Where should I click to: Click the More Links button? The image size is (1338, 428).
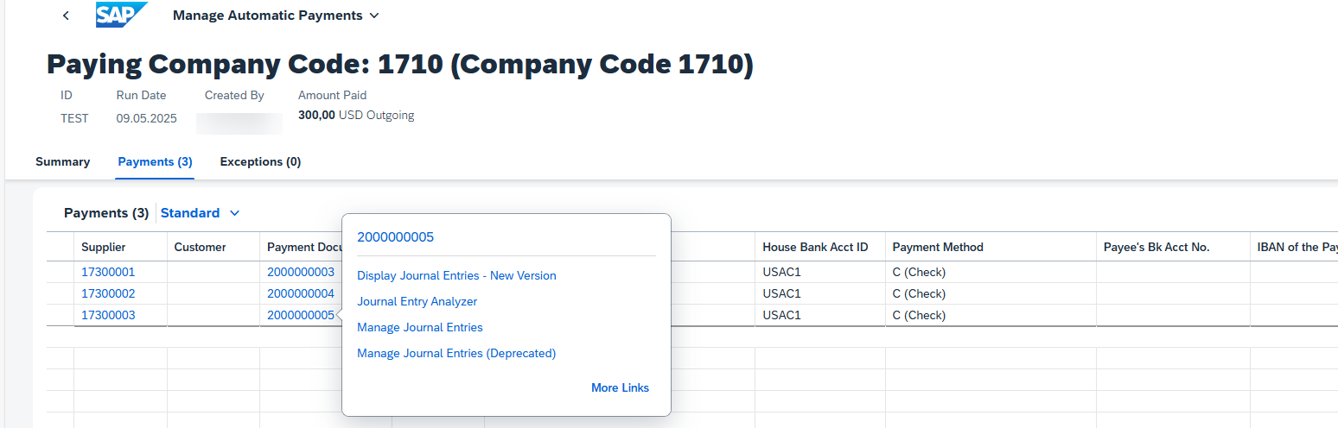coord(620,388)
